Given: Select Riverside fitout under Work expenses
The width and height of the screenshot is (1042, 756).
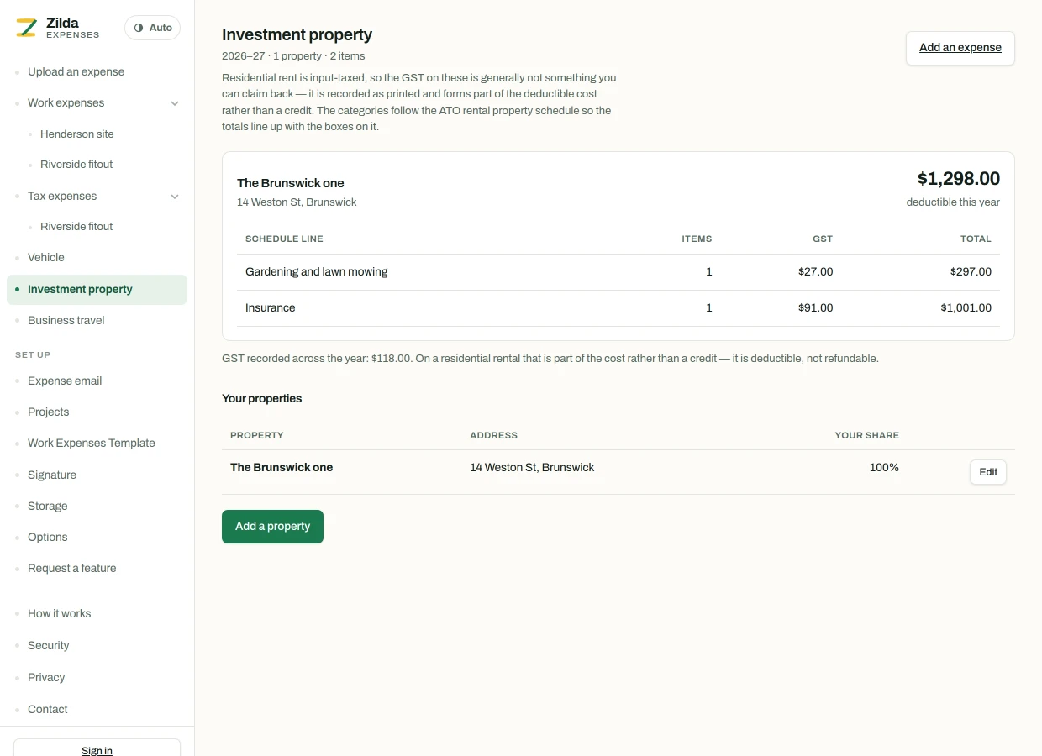Looking at the screenshot, I should click(76, 164).
